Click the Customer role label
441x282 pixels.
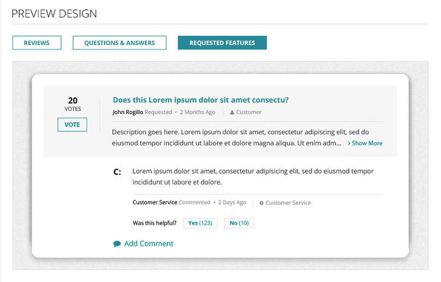[249, 112]
